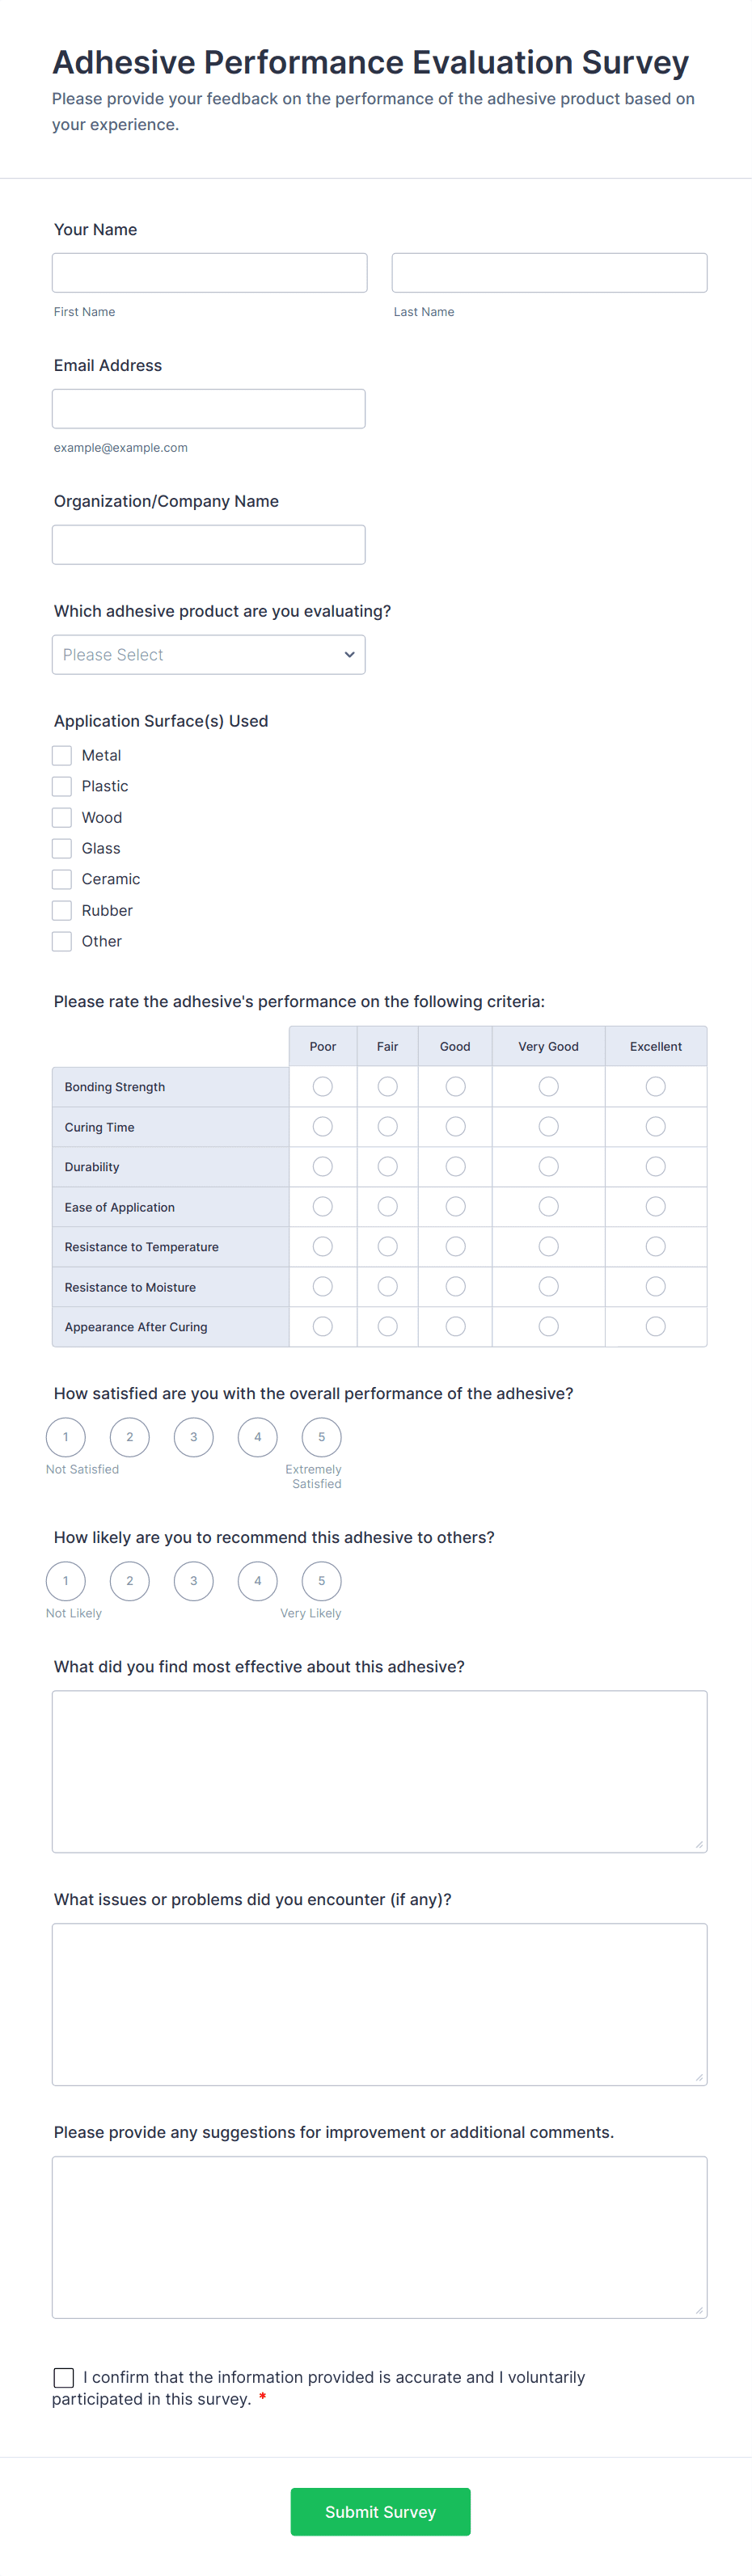Check the Rubber checkbox

[61, 910]
